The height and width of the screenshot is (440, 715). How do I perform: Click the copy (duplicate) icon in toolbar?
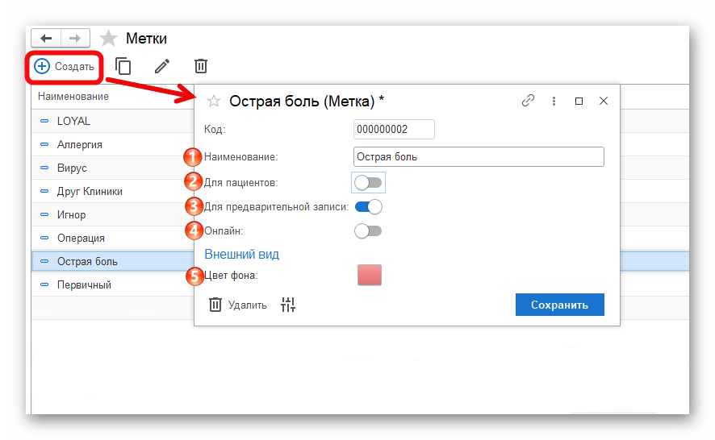(123, 66)
